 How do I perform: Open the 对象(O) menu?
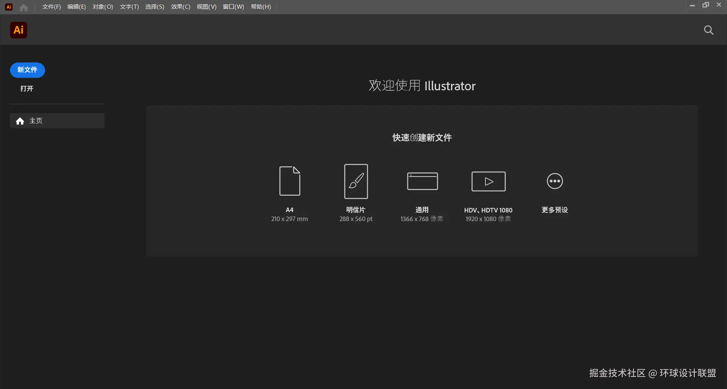[x=103, y=7]
